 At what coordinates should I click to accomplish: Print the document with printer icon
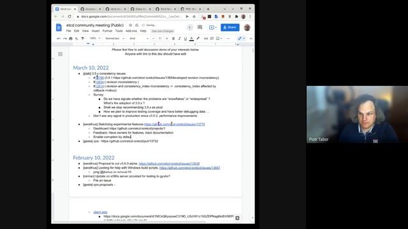[71, 38]
